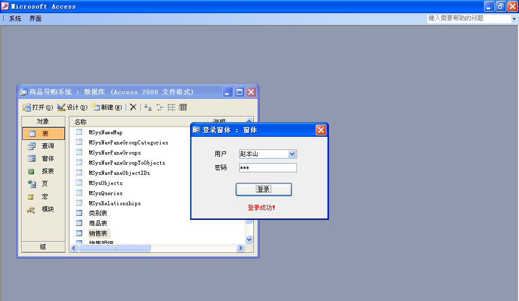The image size is (519, 301).
Task: Open the 系统 menu
Action: (x=15, y=19)
